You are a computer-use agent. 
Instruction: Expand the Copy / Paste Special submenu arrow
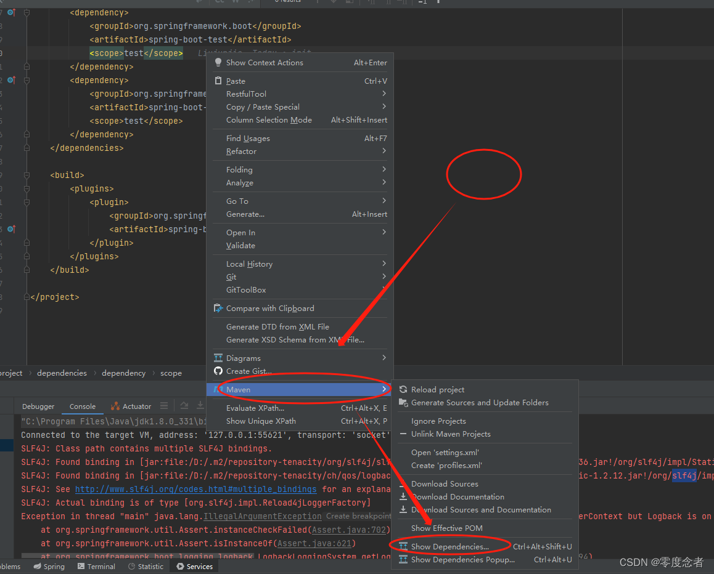pos(384,107)
